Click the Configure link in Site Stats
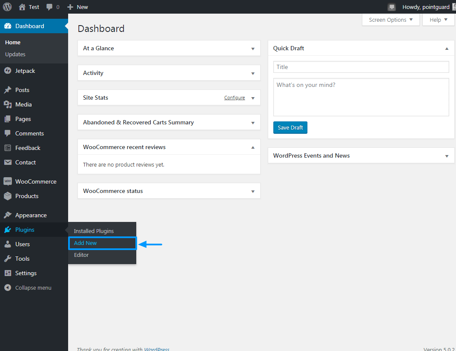This screenshot has height=351, width=456. (x=235, y=98)
